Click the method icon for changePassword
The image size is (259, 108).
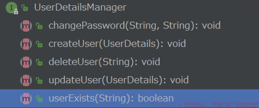click(x=26, y=26)
